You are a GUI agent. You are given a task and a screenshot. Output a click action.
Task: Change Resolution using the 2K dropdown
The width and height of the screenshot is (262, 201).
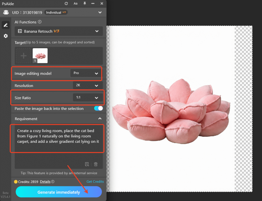point(88,85)
